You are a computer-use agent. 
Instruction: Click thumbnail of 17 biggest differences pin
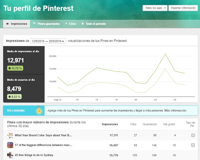pyautogui.click(x=10, y=145)
